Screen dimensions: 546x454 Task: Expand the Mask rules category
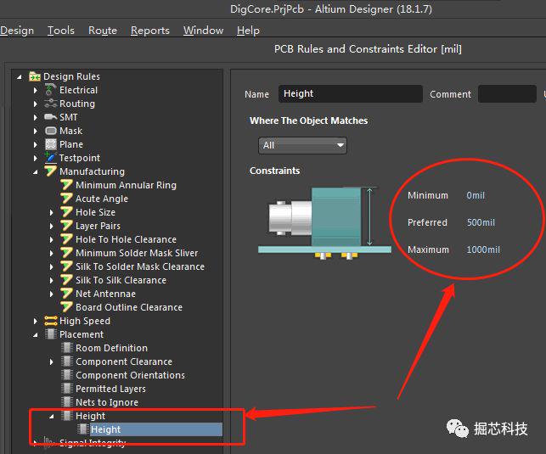[x=35, y=131]
